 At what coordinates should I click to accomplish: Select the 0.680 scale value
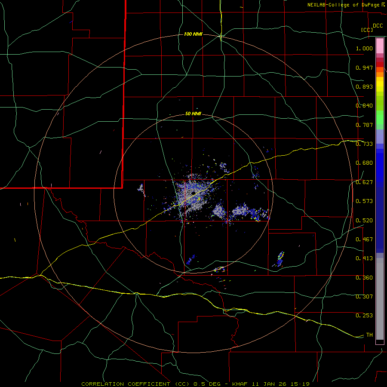click(364, 163)
